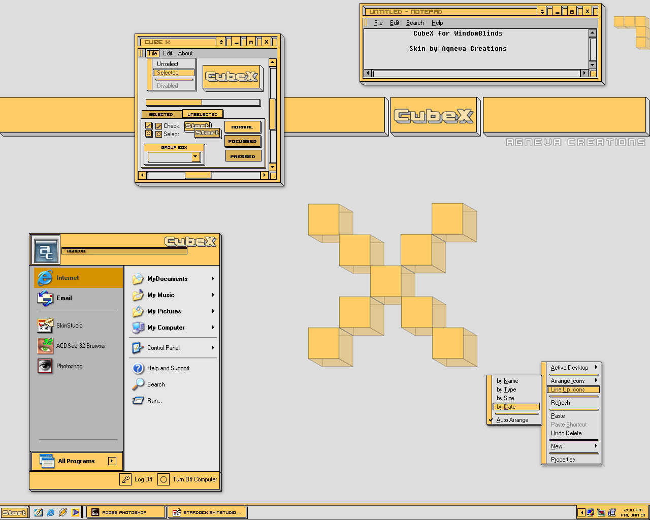Click the taskbar clock showing 2:30 AM
Screen dimensions: 650x520
click(x=633, y=512)
